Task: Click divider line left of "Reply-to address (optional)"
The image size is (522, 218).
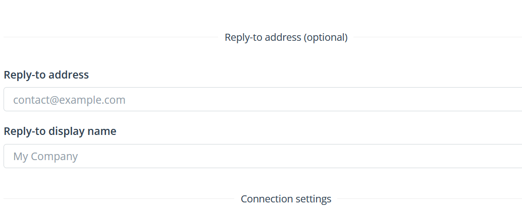Action: 111,37
